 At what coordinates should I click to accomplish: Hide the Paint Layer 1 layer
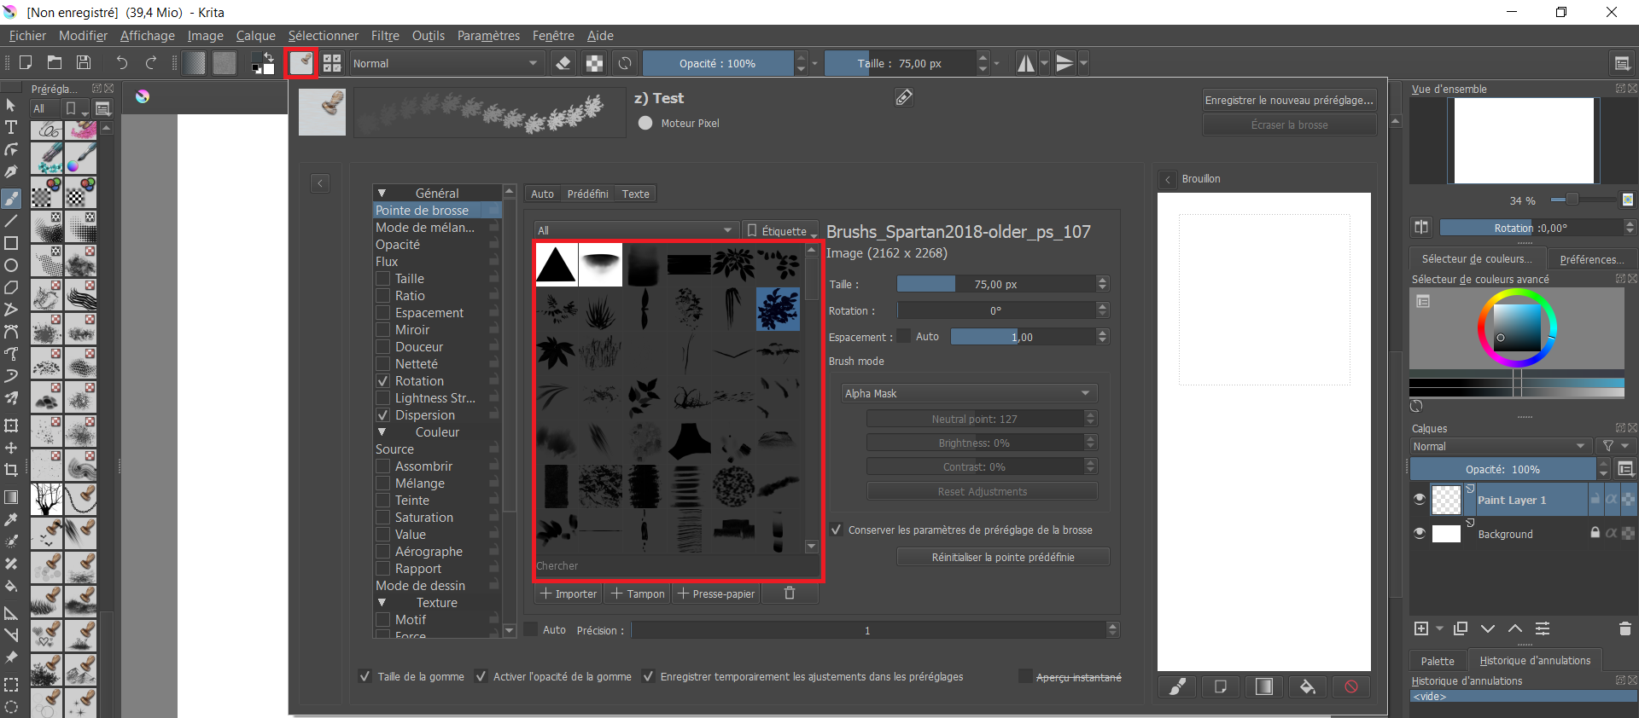coord(1420,500)
